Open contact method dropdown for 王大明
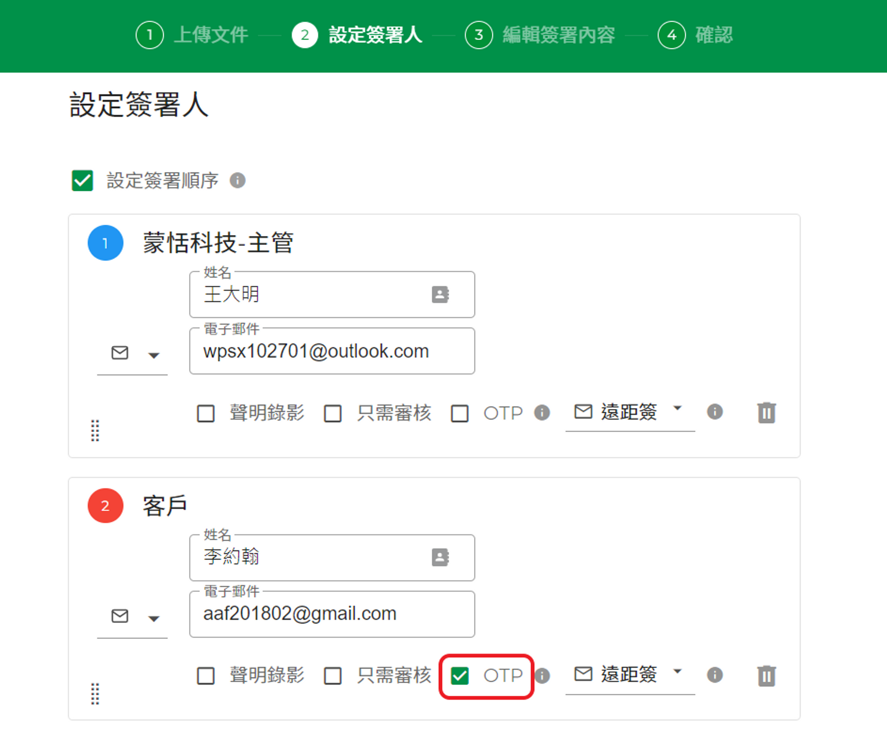887x737 pixels. pyautogui.click(x=132, y=354)
